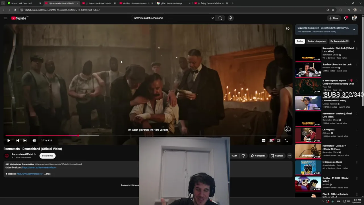364x205 pixels.
Task: Clear the search box with the X
Action: pos(212,18)
